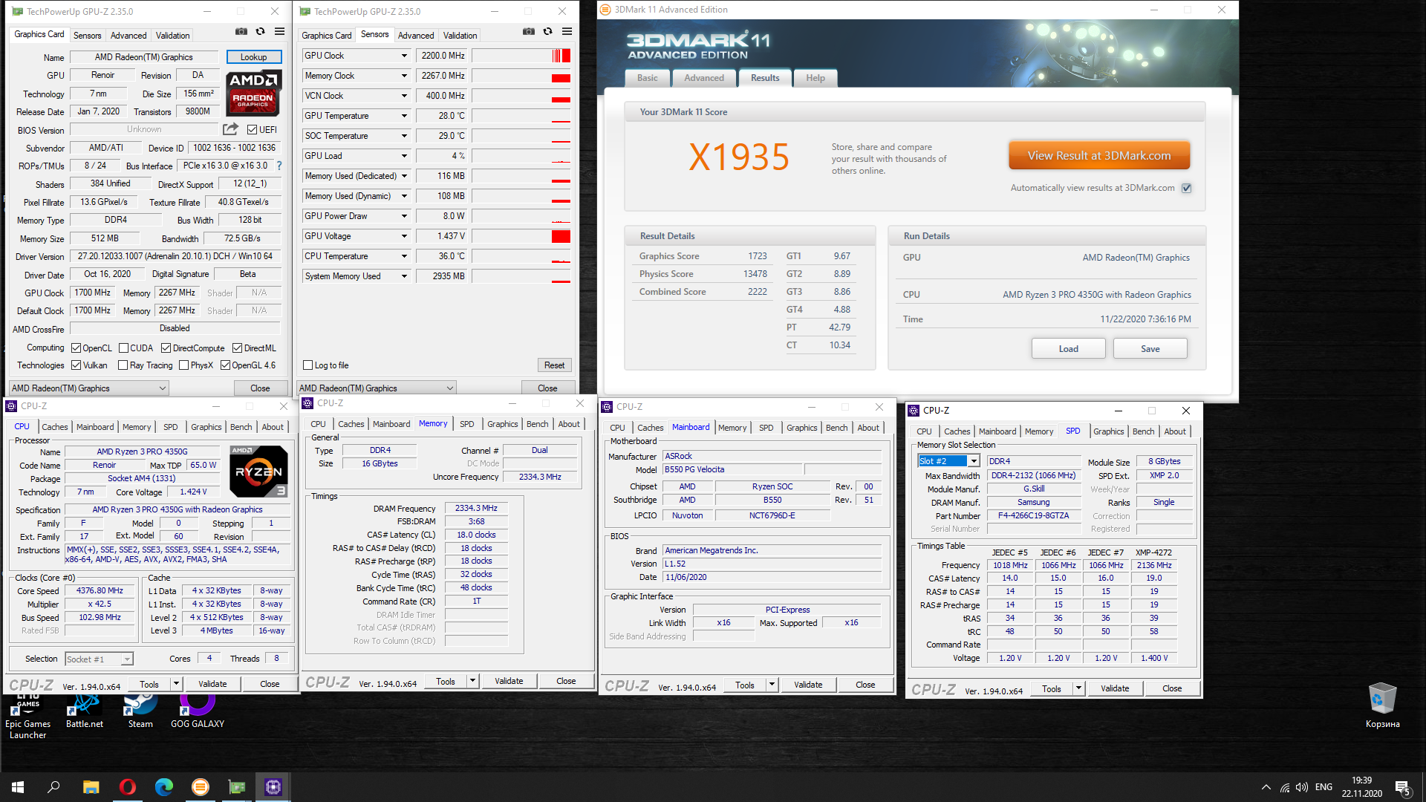Click the Save button in Run Details

point(1150,349)
